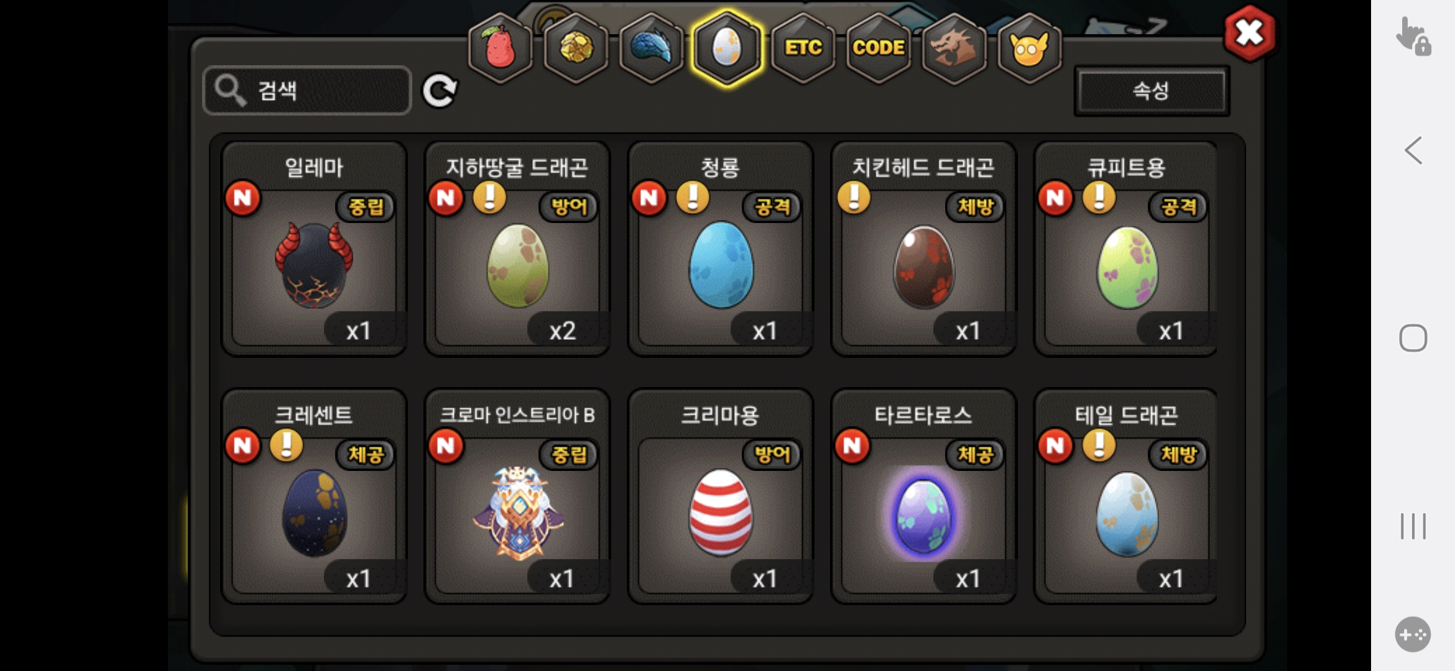Pick the 크로마 인스트리아 B item
Viewport: 1455px width, 671px height.
pos(517,496)
